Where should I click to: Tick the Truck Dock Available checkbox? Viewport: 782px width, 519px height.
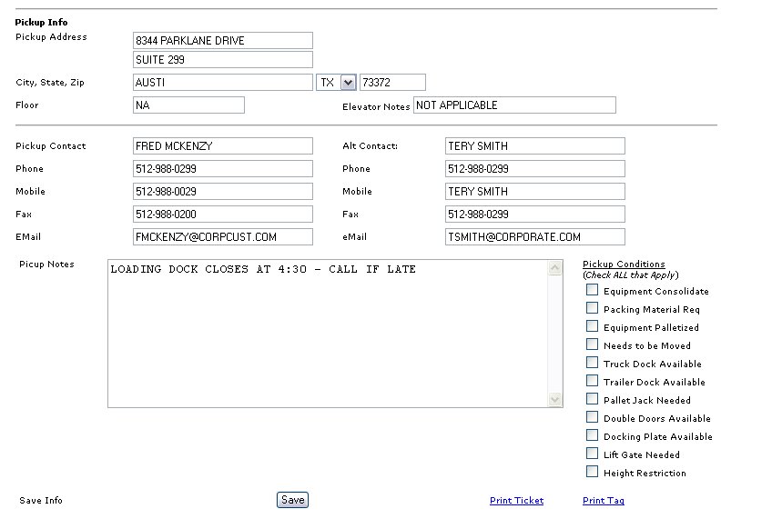pos(593,363)
